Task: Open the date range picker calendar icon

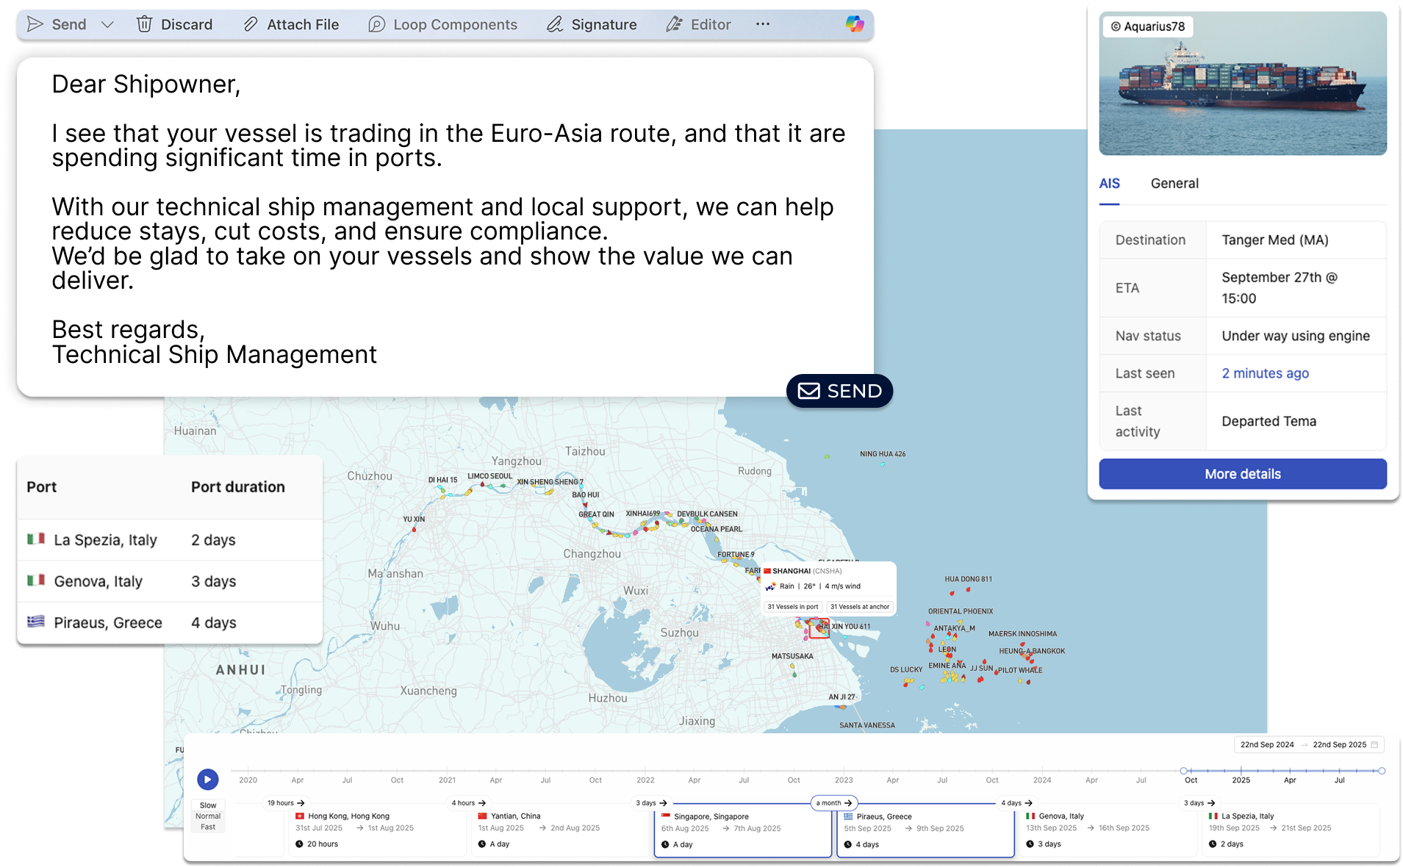Action: (1374, 744)
